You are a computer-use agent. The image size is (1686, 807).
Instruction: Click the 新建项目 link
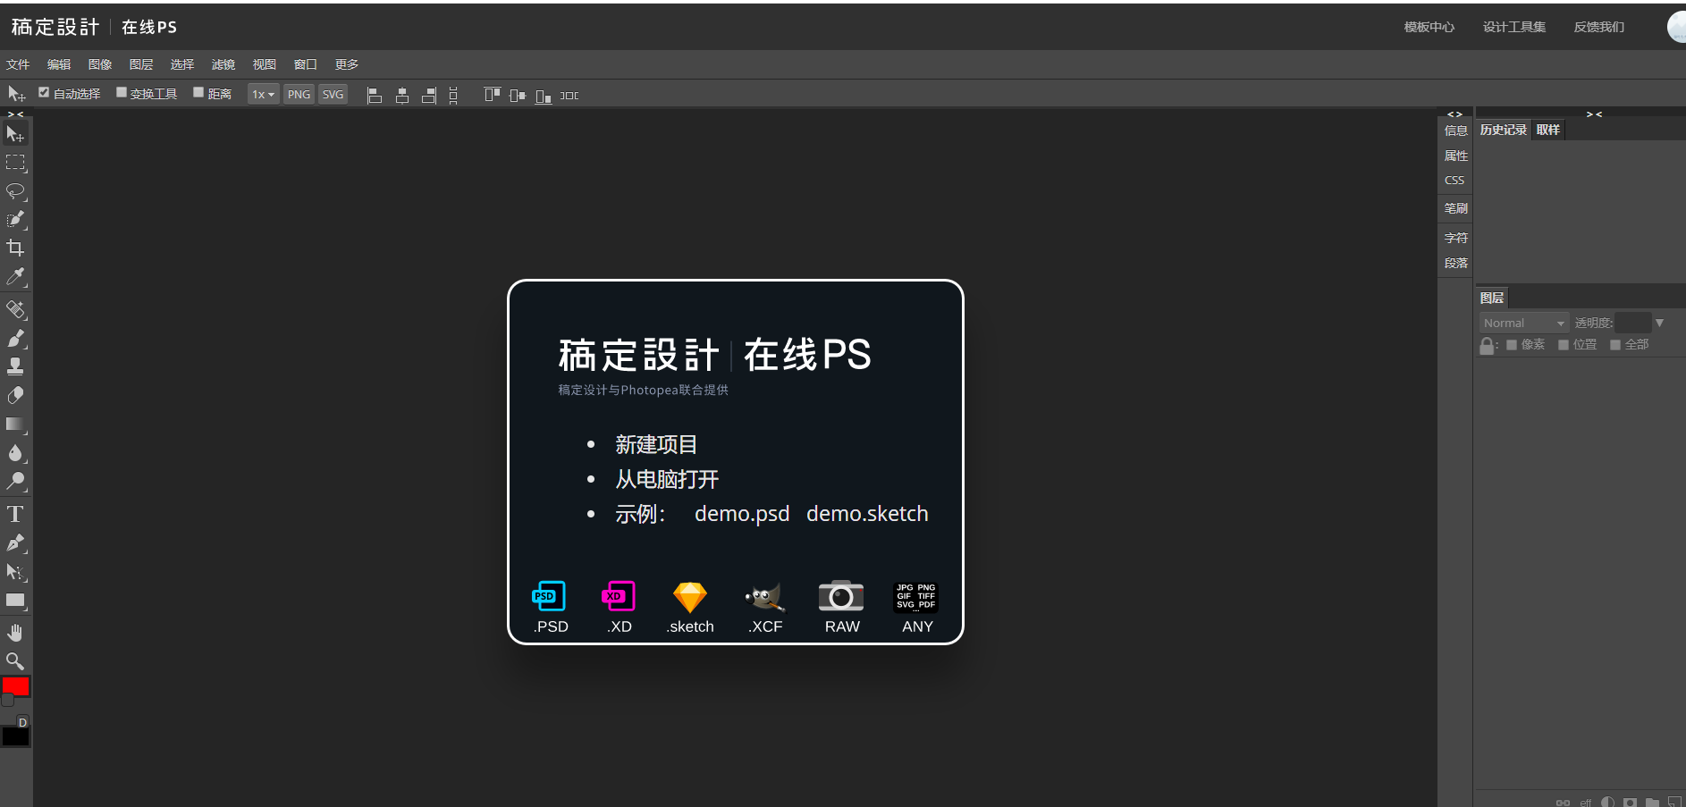click(x=656, y=444)
